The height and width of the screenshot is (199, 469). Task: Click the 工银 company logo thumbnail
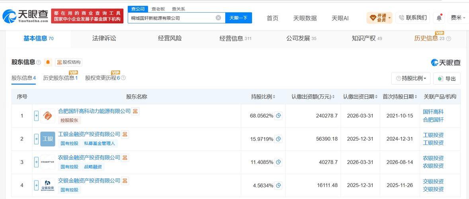[48, 139]
